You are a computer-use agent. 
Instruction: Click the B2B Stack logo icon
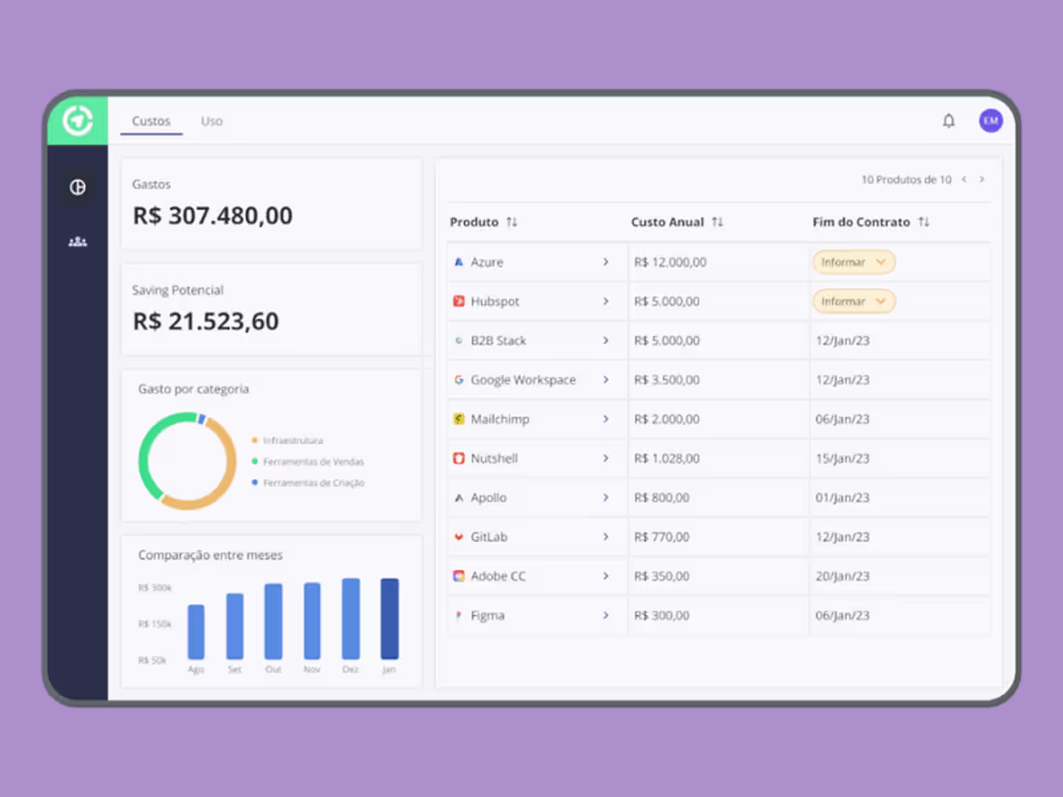459,340
